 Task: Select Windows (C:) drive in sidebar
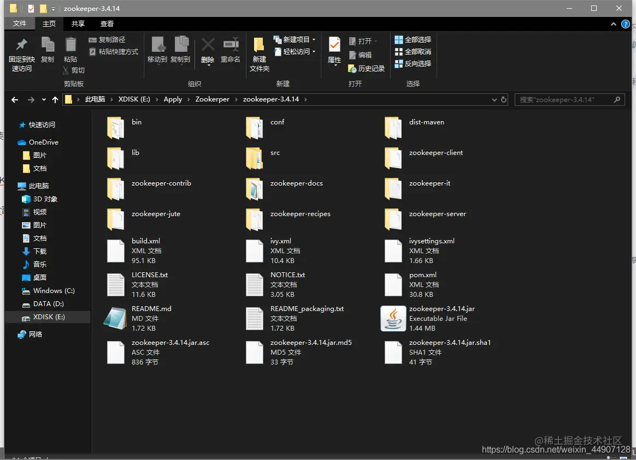point(48,291)
